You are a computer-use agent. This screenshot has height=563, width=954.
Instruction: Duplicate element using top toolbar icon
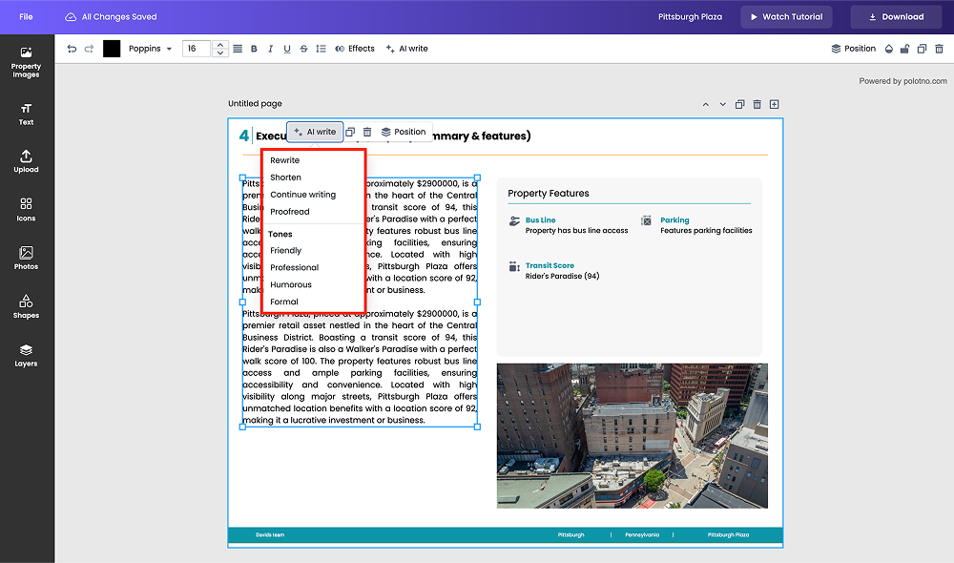[922, 49]
